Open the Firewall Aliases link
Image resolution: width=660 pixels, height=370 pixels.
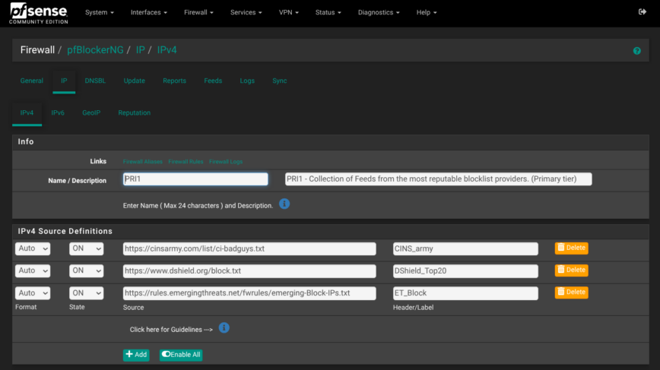[143, 162]
